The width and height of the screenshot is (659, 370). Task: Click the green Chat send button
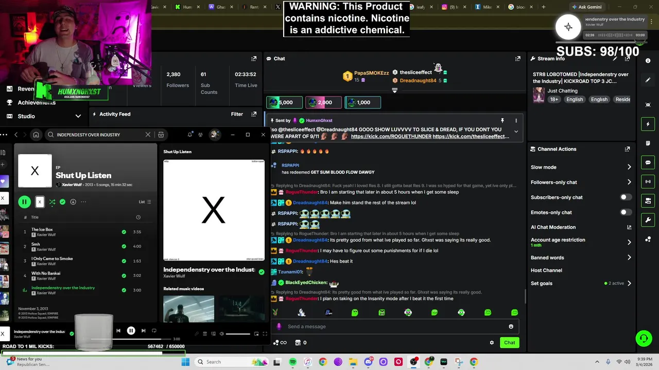click(x=509, y=343)
